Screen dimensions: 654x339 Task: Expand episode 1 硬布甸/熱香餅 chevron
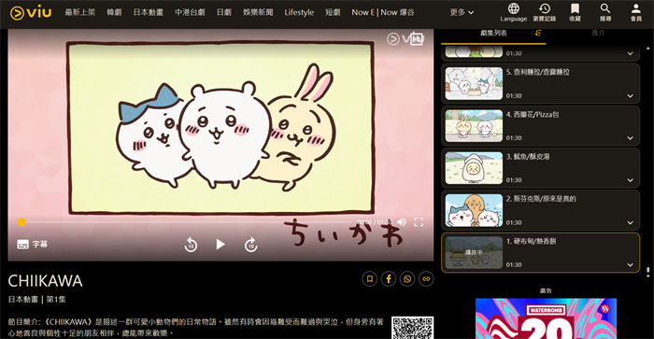pyautogui.click(x=631, y=265)
